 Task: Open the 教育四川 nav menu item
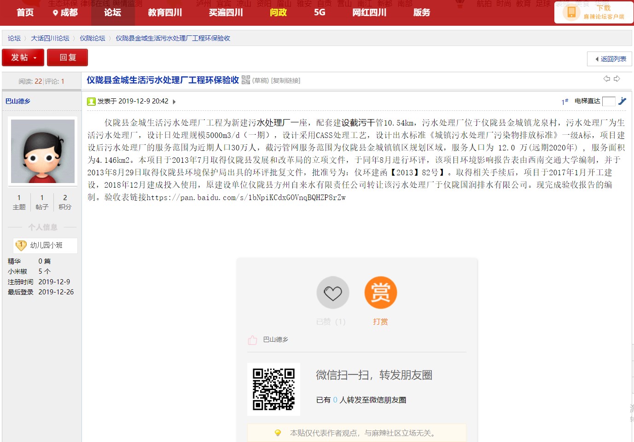(165, 12)
